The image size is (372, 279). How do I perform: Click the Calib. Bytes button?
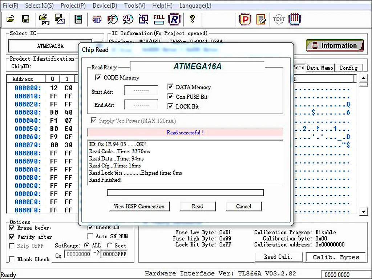point(336,257)
